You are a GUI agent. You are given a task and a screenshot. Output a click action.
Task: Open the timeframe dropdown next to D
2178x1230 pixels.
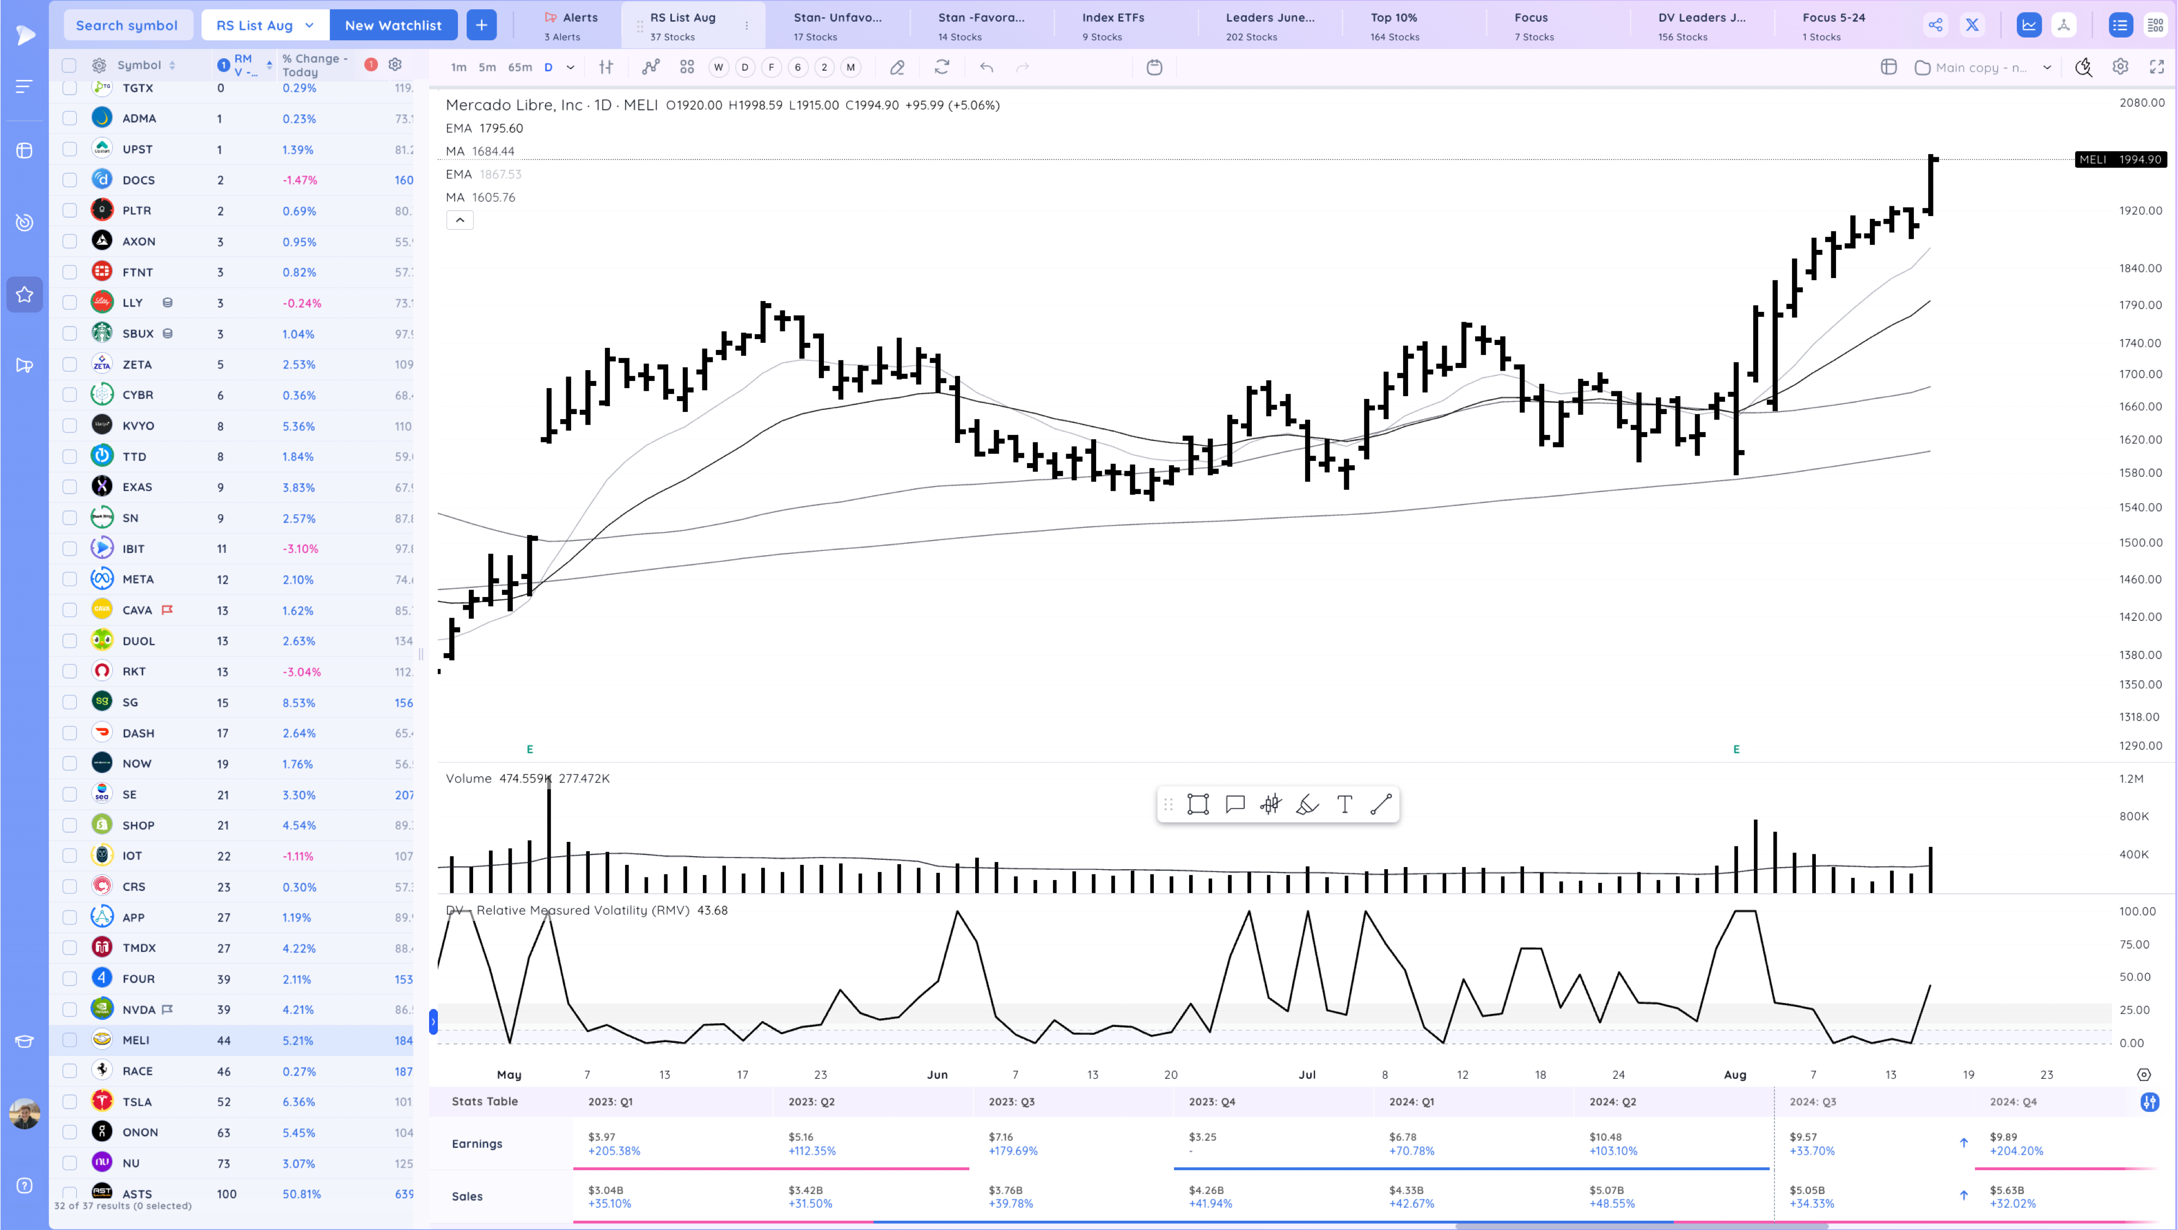[x=571, y=67]
